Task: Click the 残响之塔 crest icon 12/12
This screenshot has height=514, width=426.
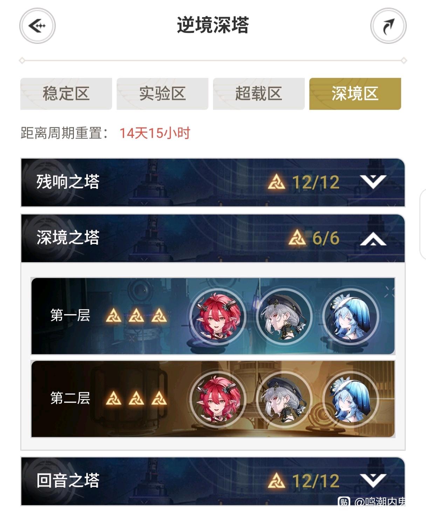Action: (x=276, y=182)
